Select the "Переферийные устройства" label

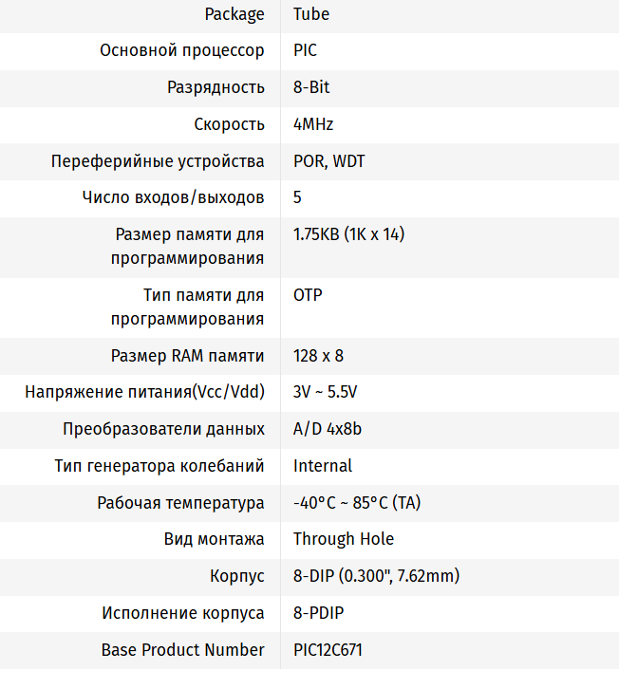[158, 161]
